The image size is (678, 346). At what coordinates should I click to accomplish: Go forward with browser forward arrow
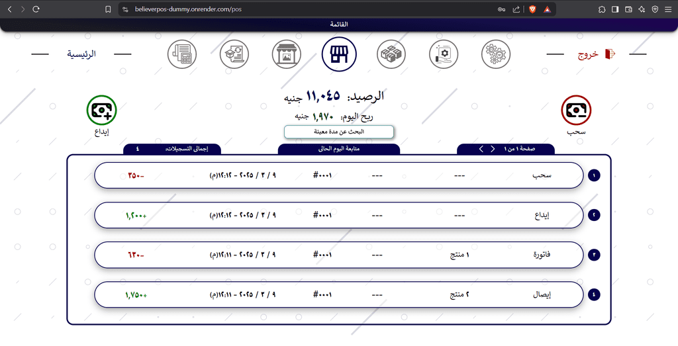tap(23, 9)
